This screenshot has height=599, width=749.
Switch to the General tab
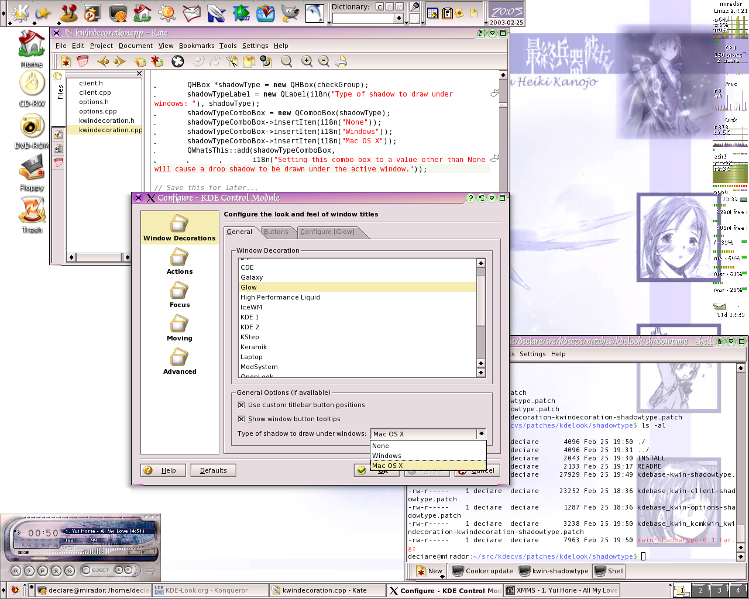pyautogui.click(x=239, y=232)
